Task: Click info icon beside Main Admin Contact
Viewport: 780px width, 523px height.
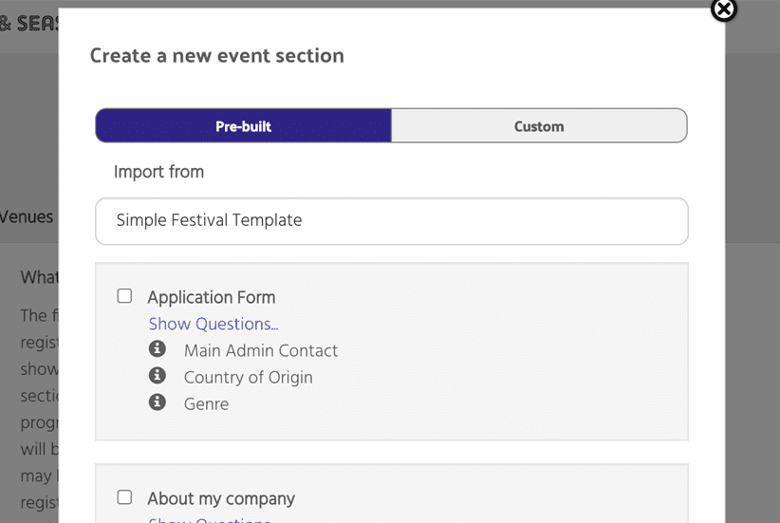Action: (x=158, y=348)
